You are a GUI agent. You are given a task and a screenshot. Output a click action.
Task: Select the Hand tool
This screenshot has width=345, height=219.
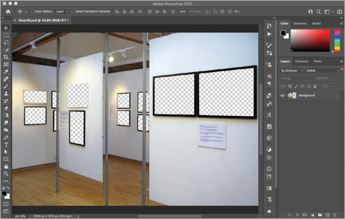(x=6, y=167)
